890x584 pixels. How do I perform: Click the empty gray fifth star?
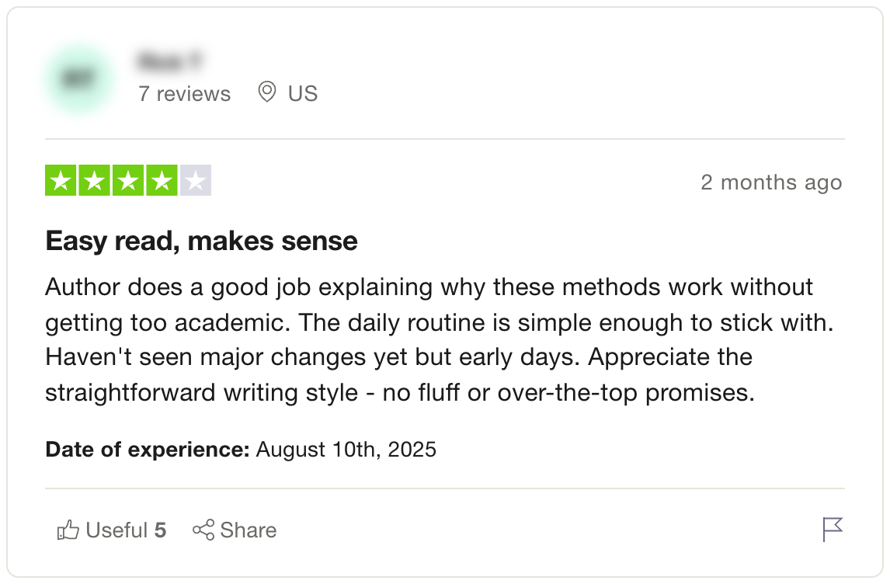(x=196, y=181)
